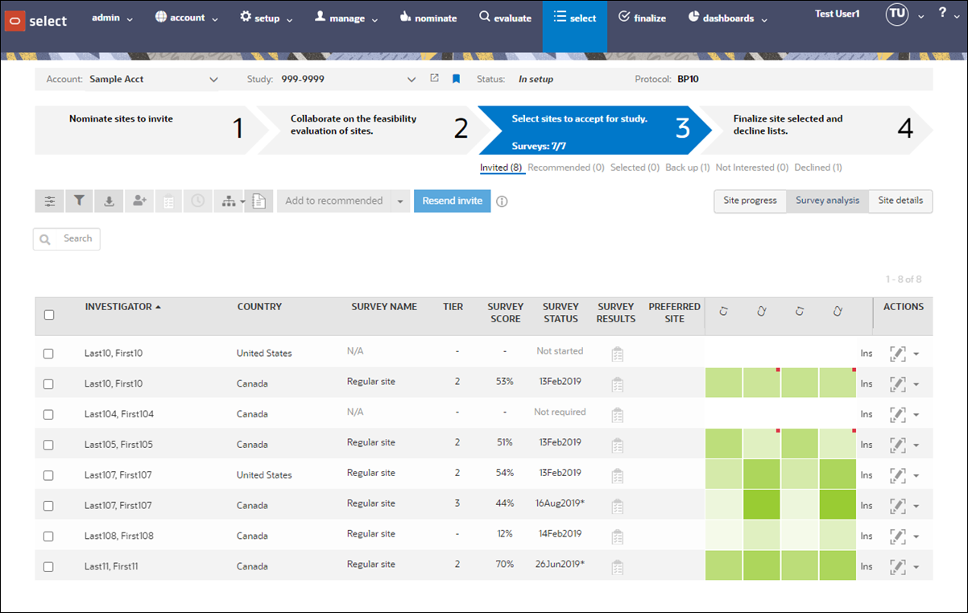
Task: Expand the Add to recommended dropdown arrow
Action: (x=400, y=201)
